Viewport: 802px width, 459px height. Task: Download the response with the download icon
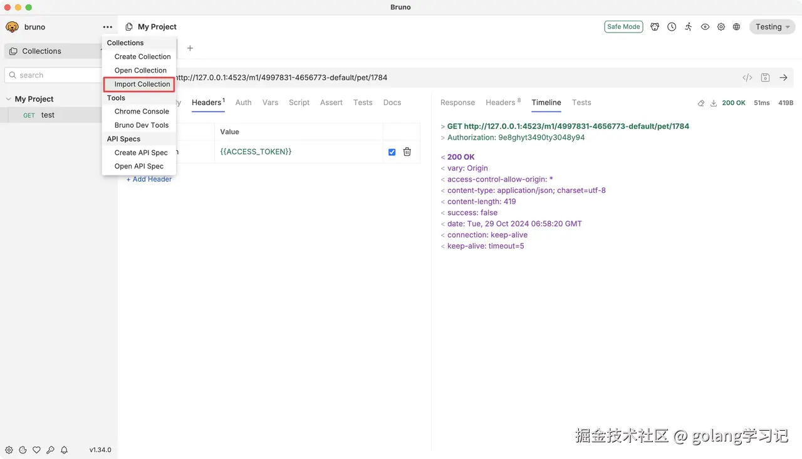pyautogui.click(x=713, y=103)
